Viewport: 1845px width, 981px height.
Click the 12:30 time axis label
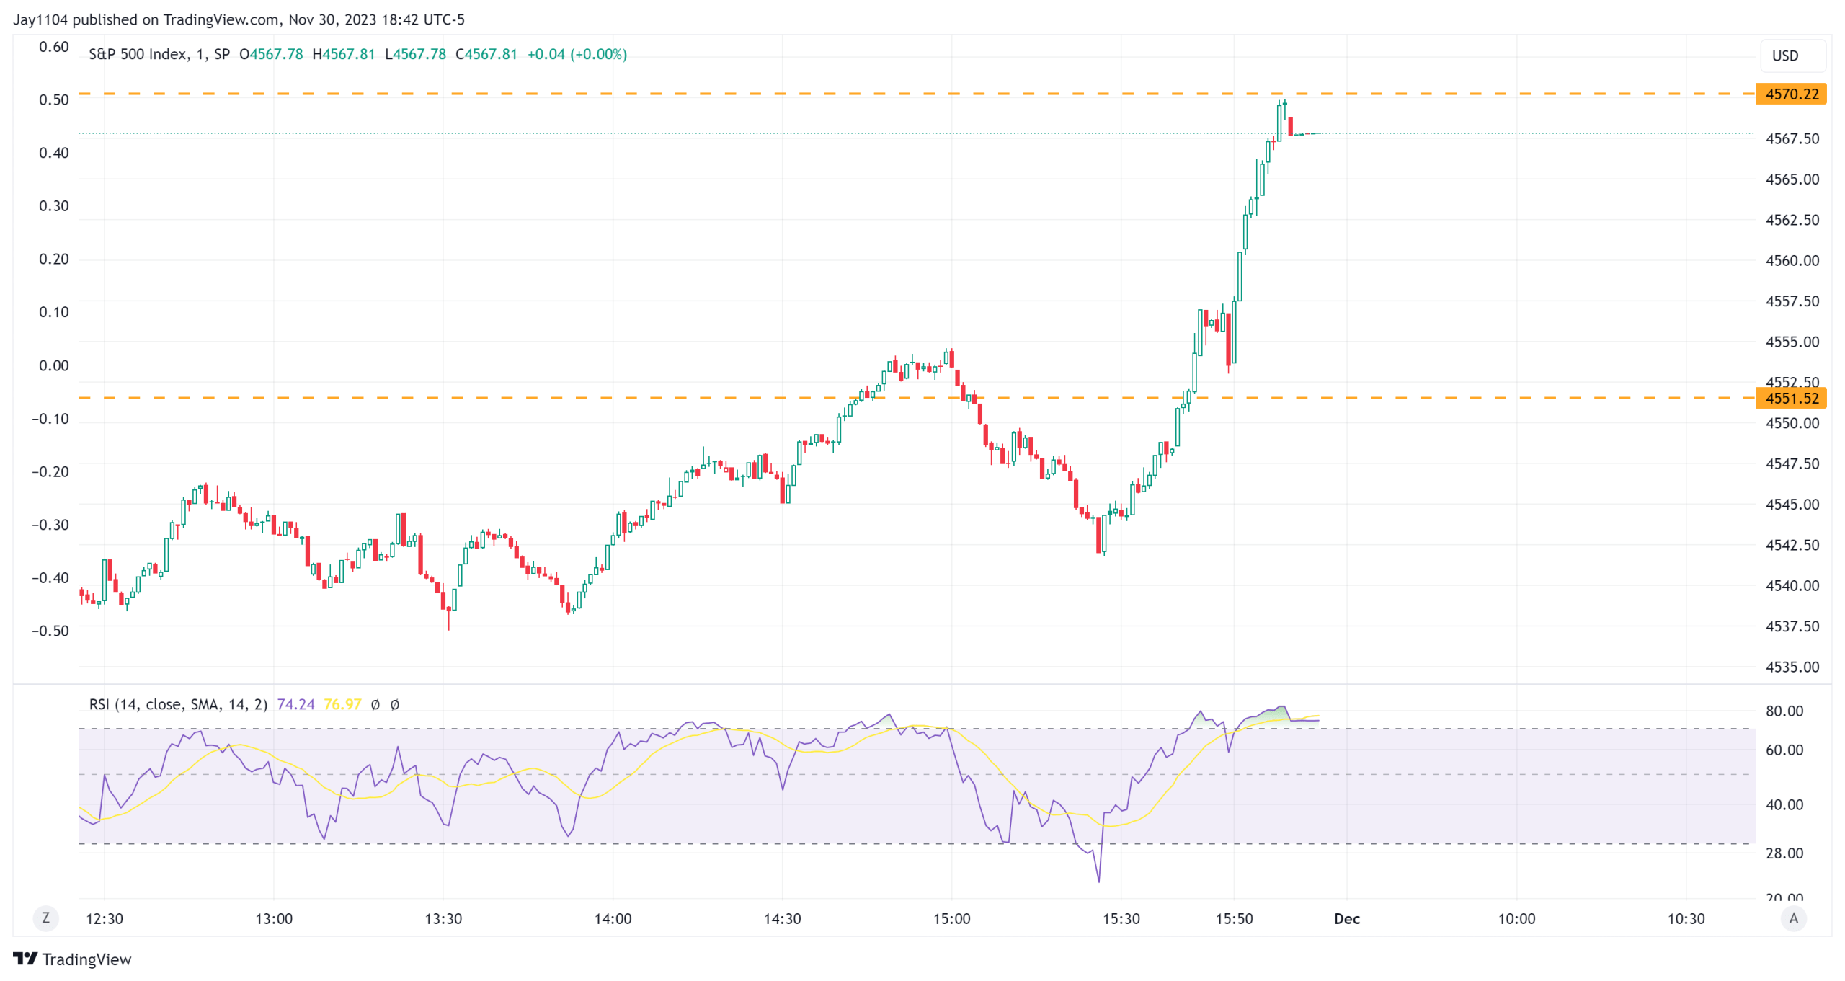tap(105, 918)
